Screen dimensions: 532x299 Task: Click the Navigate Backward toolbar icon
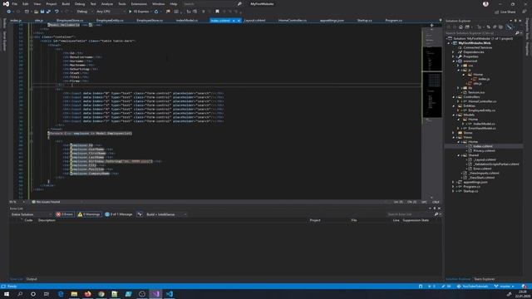[9, 12]
